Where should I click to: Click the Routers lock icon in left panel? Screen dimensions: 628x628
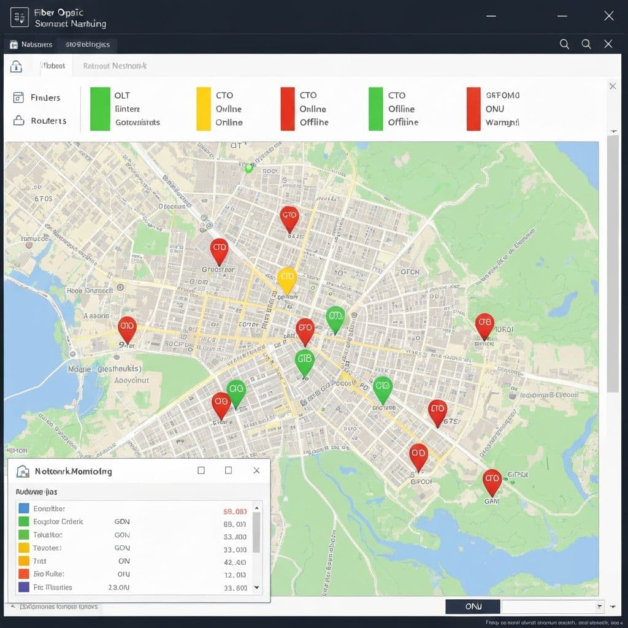pyautogui.click(x=18, y=121)
